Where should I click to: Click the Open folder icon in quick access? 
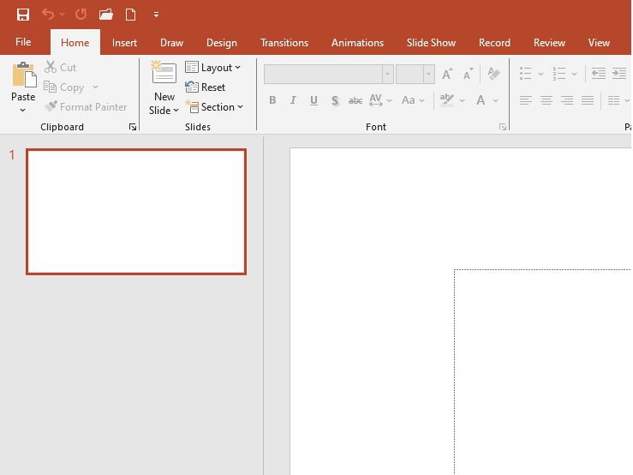(x=106, y=15)
